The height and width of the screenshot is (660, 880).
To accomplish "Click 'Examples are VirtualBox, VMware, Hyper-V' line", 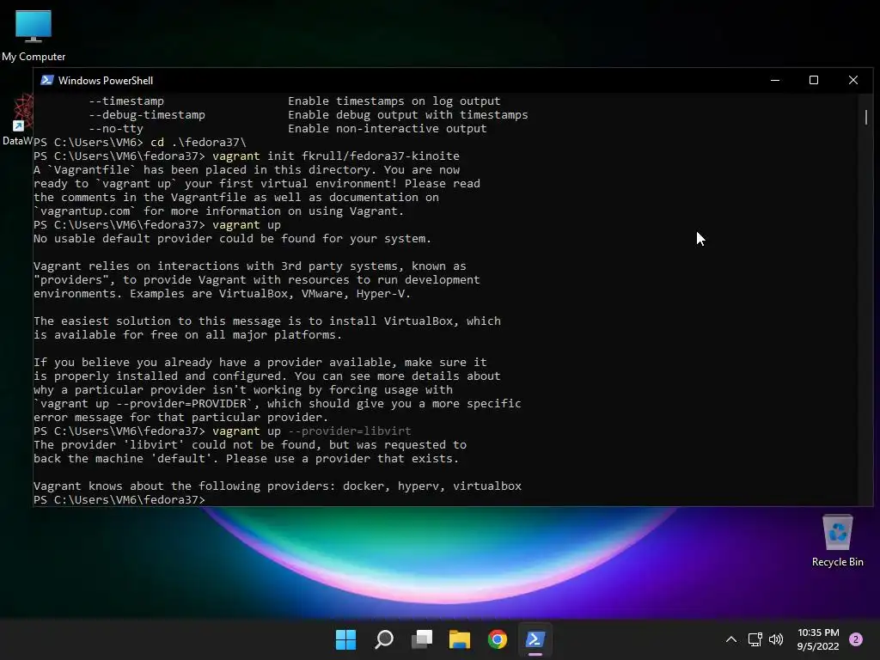I will (x=223, y=294).
